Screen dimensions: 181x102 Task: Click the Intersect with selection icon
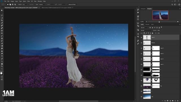[x=15, y=5]
